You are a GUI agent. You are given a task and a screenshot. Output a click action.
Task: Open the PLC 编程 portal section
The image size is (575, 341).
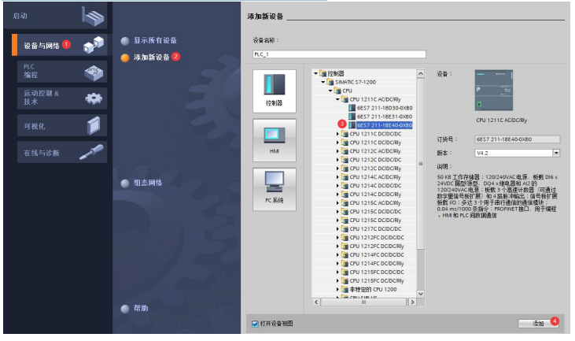(x=62, y=72)
